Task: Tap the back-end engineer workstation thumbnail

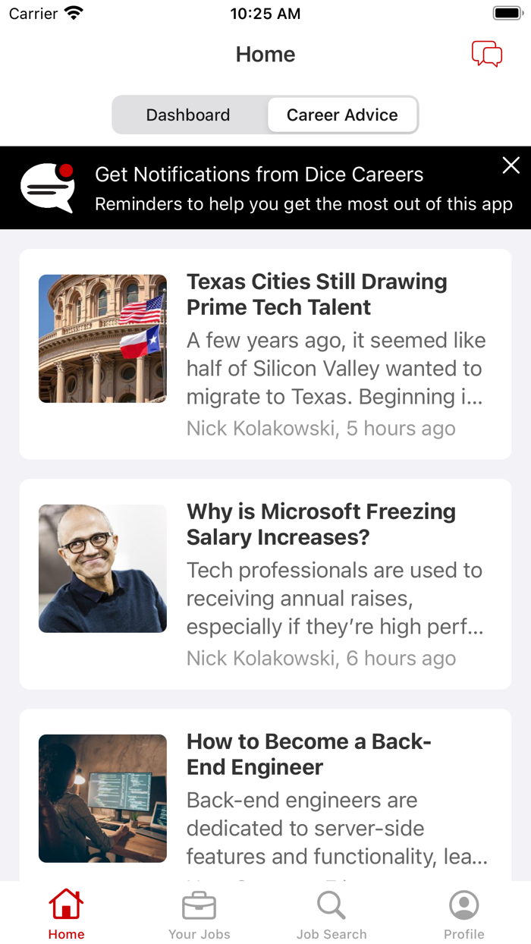Action: point(102,798)
